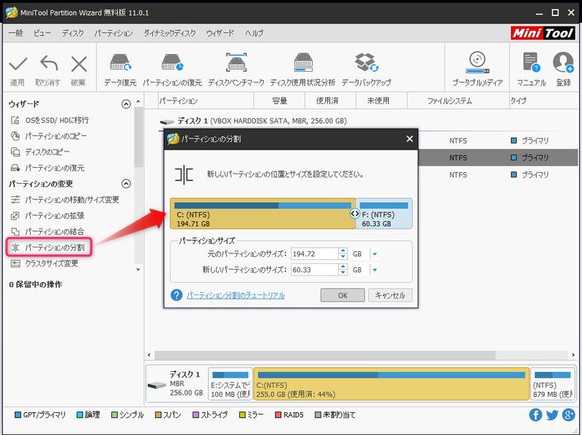This screenshot has height=435, width=582.
Task: Increase original partition size with up arrow
Action: pyautogui.click(x=343, y=251)
